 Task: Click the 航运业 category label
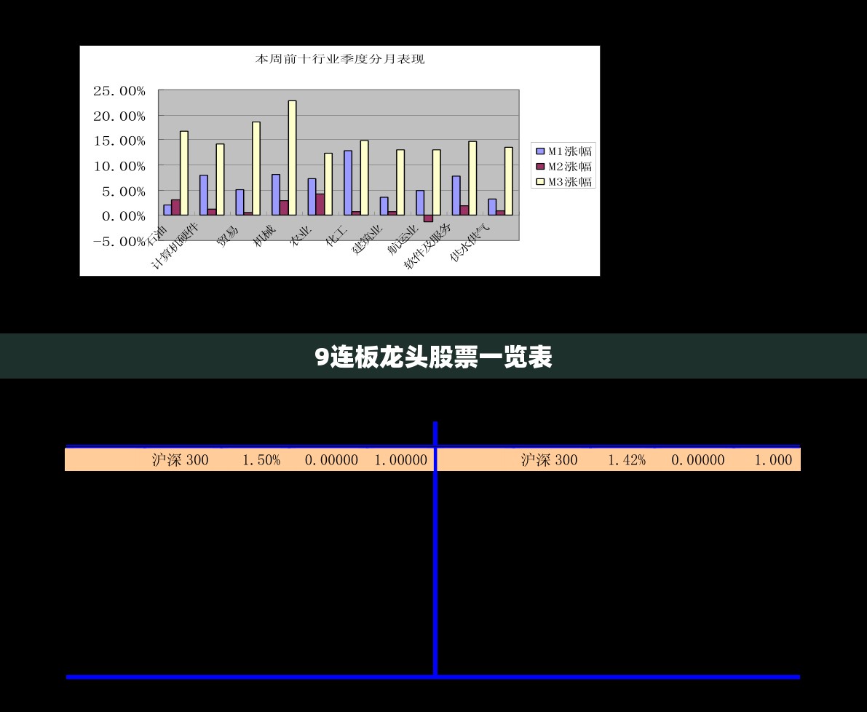[403, 240]
